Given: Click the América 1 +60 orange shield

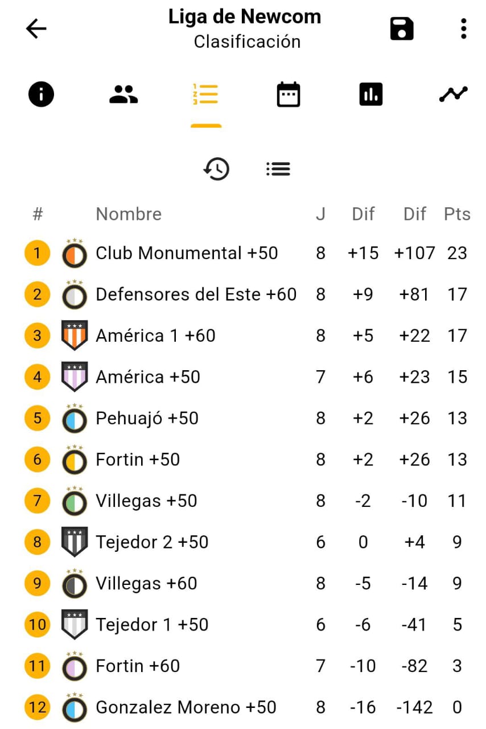Looking at the screenshot, I should pos(75,335).
